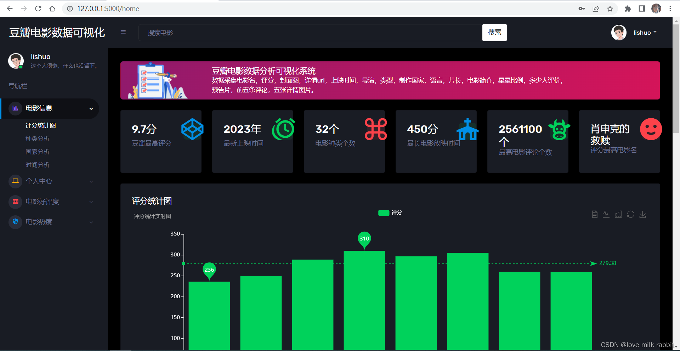Click the top-right user avatar image
Image resolution: width=680 pixels, height=351 pixels.
[x=619, y=33]
